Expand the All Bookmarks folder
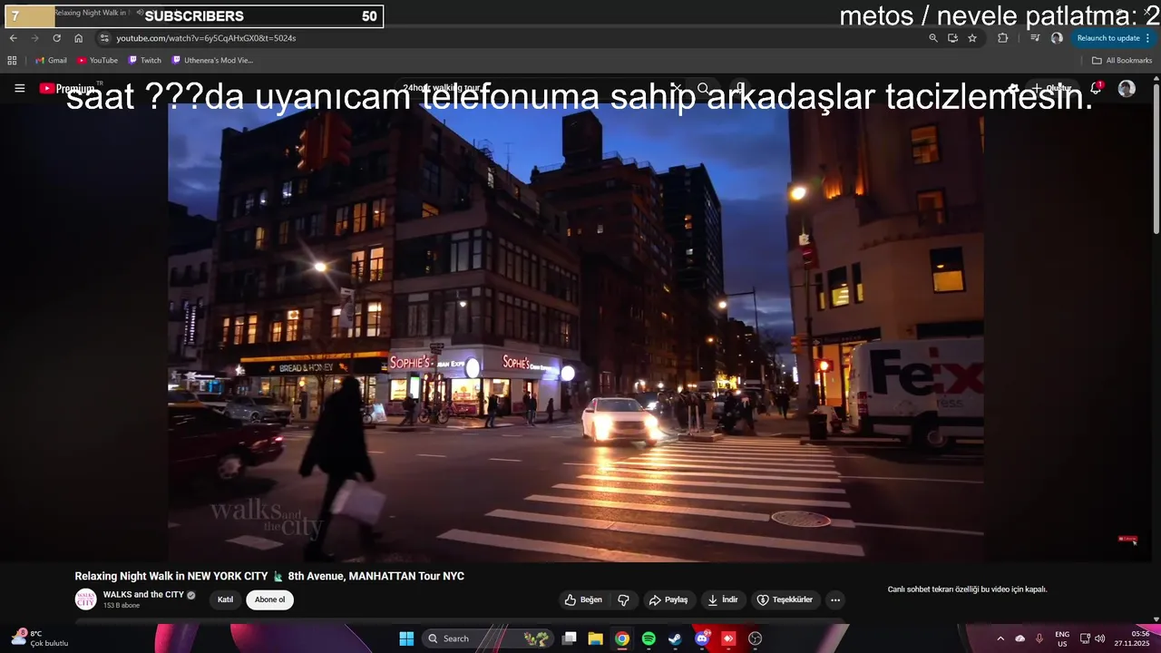1161x653 pixels. point(1122,61)
